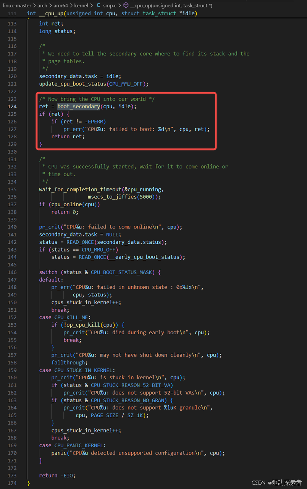Click CPU_STUCK_REASON_NO_GRAN constant
The width and height of the screenshot is (307, 489).
[x=128, y=400]
